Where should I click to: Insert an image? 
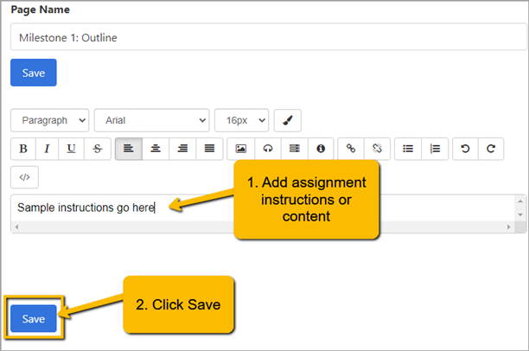click(x=241, y=149)
